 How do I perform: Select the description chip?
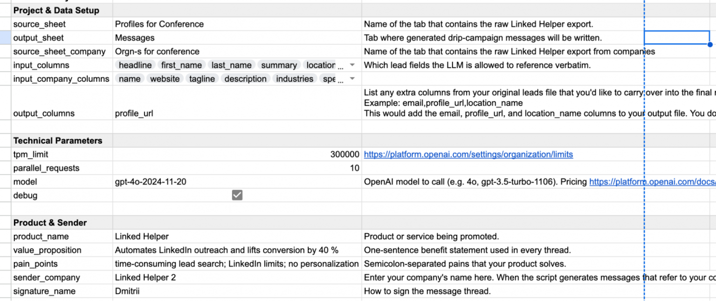[x=245, y=79]
